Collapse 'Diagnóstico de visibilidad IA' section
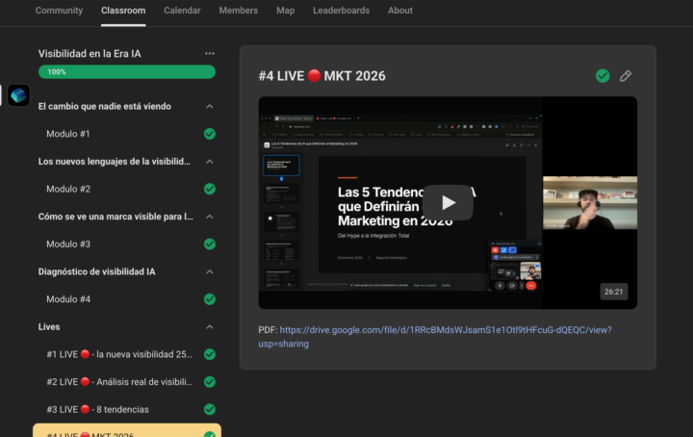Image resolution: width=693 pixels, height=437 pixels. coord(210,272)
